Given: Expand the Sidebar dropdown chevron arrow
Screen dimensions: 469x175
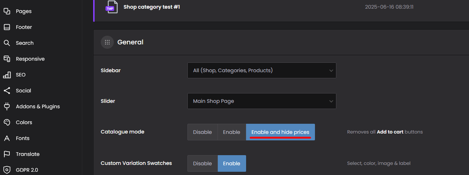Looking at the screenshot, I should [331, 71].
